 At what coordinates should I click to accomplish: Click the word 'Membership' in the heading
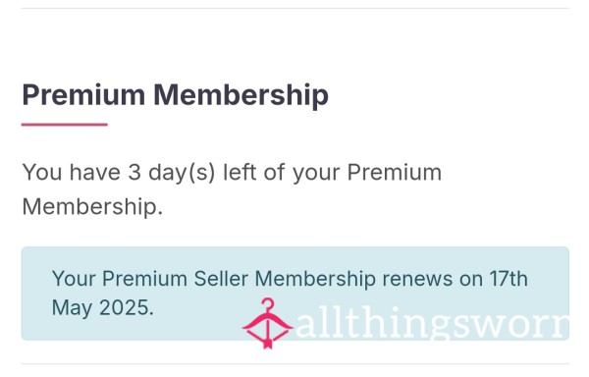coord(241,95)
